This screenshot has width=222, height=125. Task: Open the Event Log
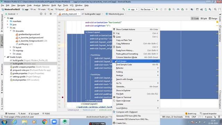(191, 114)
